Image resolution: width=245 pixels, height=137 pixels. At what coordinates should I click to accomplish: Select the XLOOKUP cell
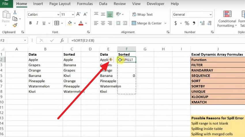[x=218, y=97]
